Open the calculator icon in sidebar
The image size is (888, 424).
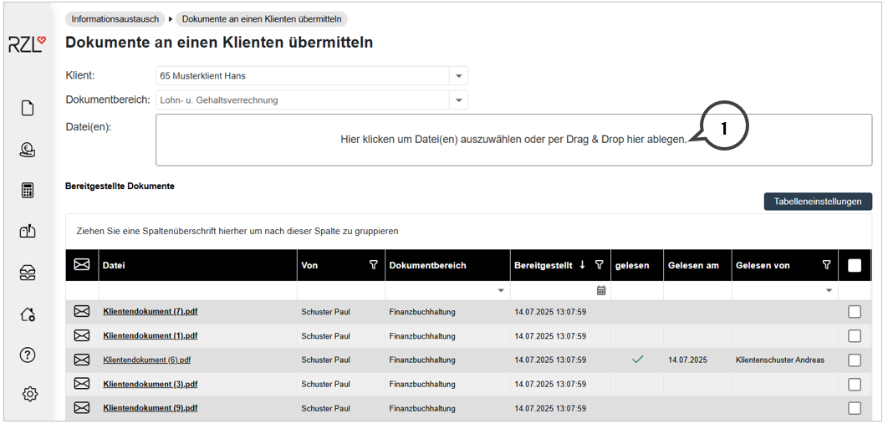[28, 191]
